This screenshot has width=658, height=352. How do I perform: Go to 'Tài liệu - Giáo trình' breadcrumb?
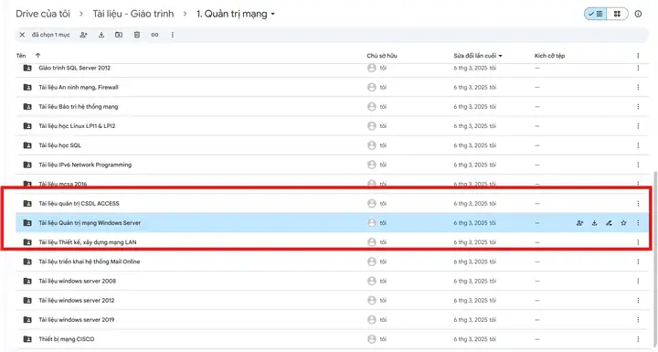(x=133, y=14)
